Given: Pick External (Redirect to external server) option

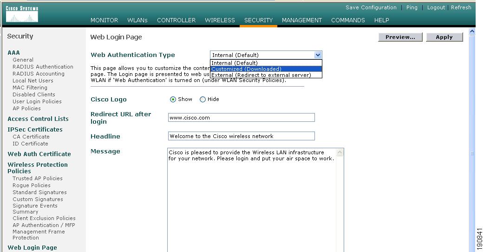Looking at the screenshot, I should tap(266, 75).
